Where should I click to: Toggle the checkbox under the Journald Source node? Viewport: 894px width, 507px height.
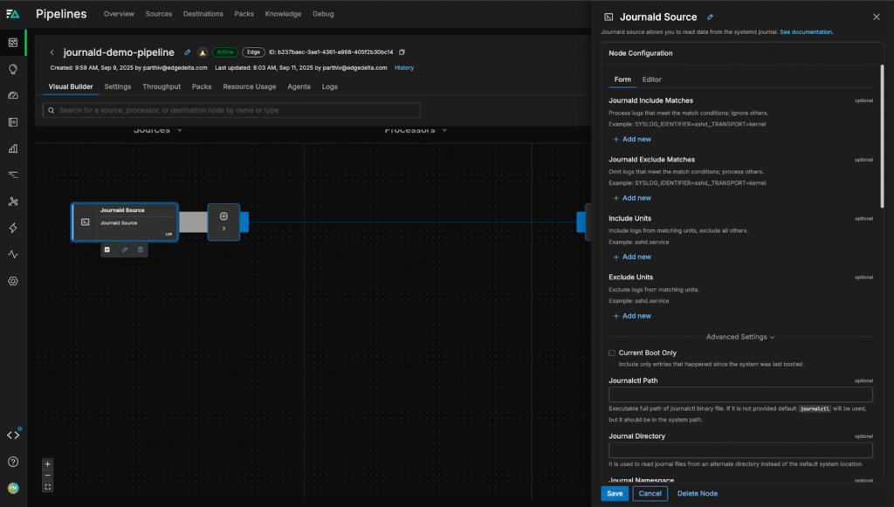(x=107, y=250)
